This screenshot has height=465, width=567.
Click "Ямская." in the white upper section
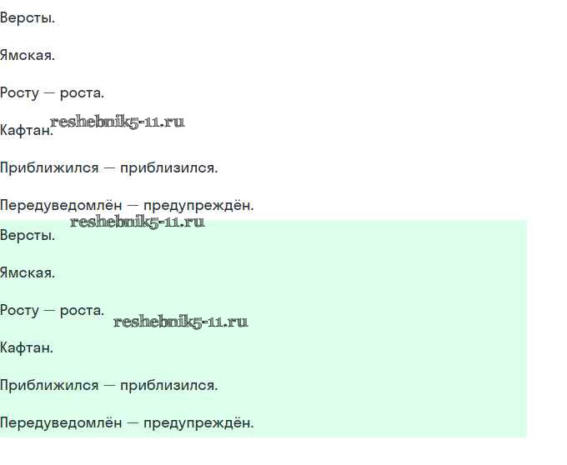[x=28, y=56]
